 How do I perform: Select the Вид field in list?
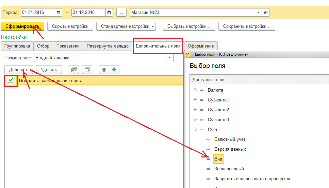click(218, 159)
